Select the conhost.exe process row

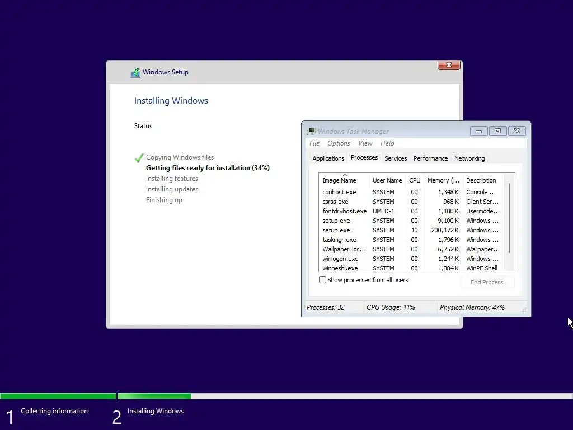click(x=411, y=192)
